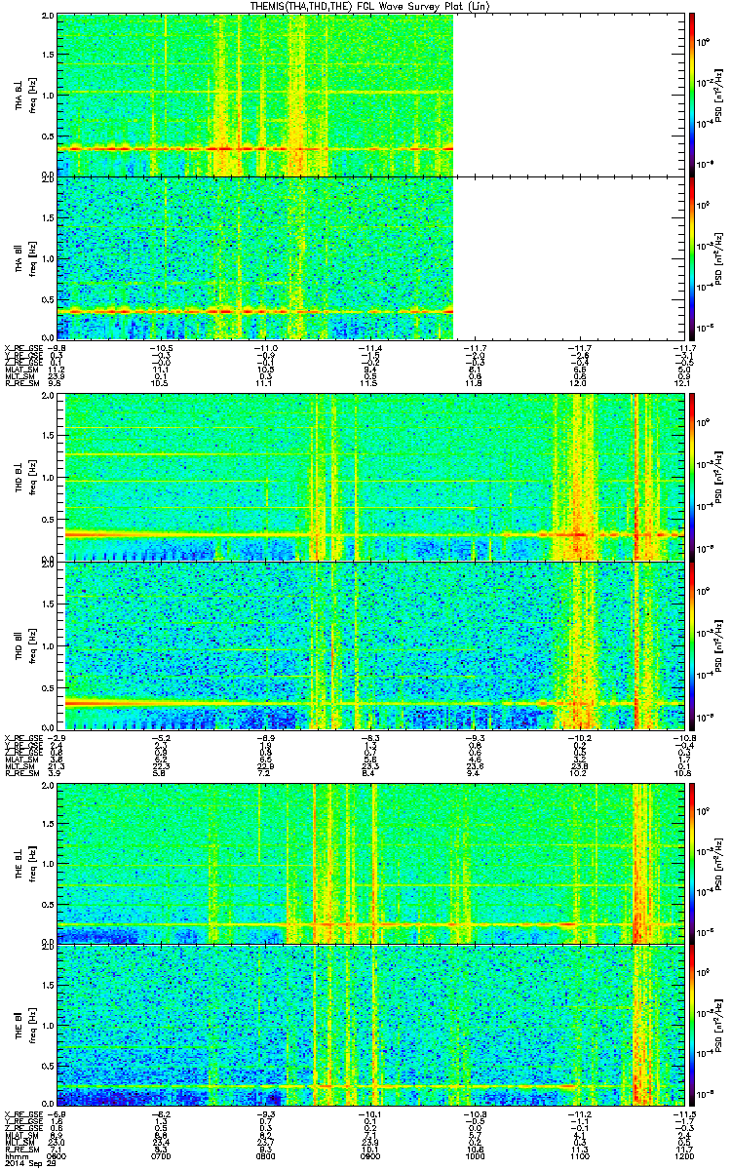The height and width of the screenshot is (1170, 731).
Task: Click PSD [nT²/Hz] label beside THA B⊥
Action: point(717,95)
